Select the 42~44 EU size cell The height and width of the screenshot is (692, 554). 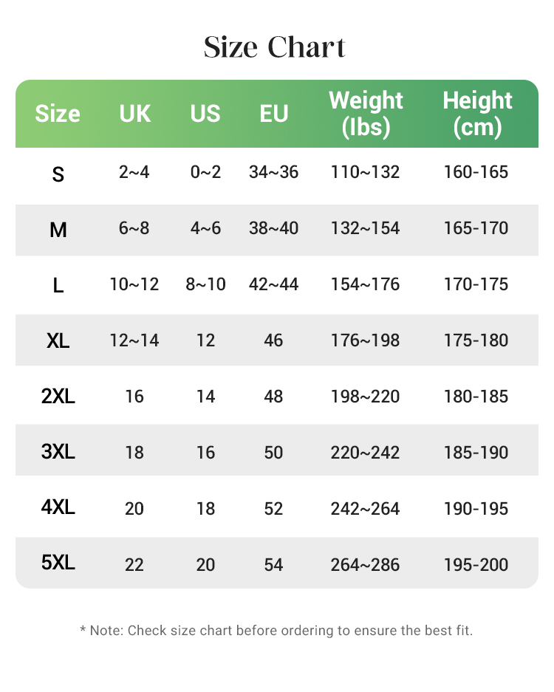[x=274, y=284]
